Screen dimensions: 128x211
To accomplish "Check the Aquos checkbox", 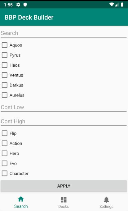I will click(5, 45).
